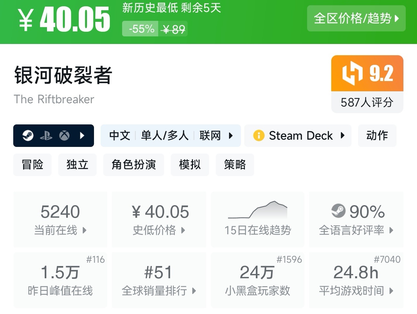Click the yellow Steam Deck info icon
The width and height of the screenshot is (417, 314).
tap(258, 136)
